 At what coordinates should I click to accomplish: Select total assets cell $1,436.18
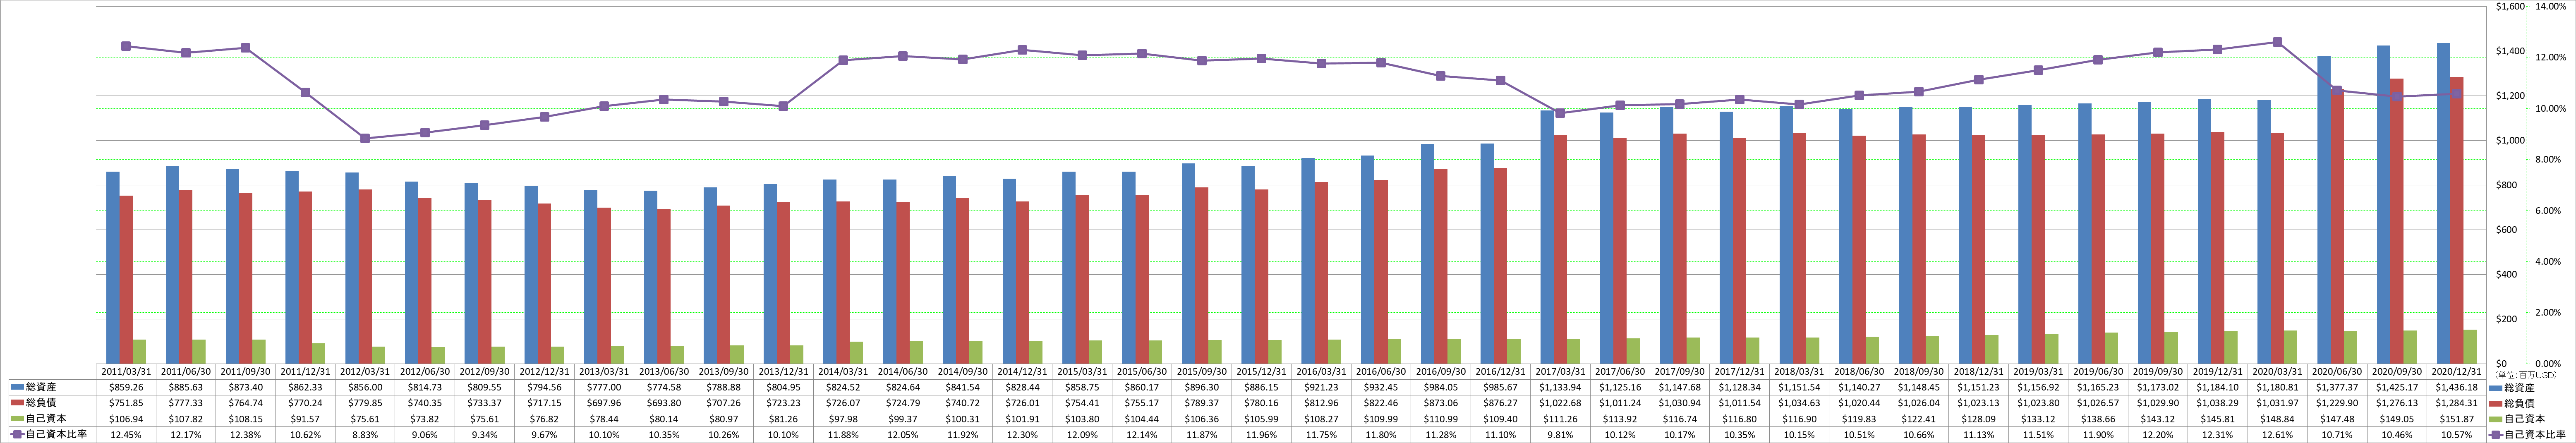pos(2456,387)
